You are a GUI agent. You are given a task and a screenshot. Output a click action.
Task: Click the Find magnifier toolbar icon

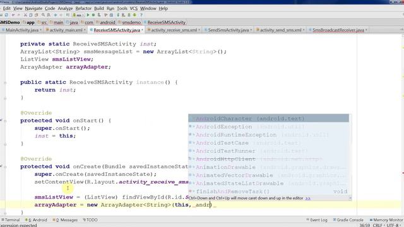click(x=44, y=15)
